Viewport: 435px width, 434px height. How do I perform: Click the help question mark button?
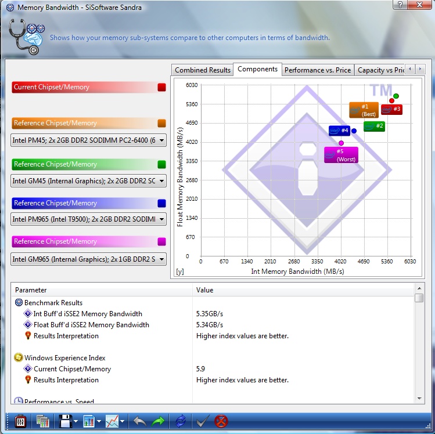400,5
